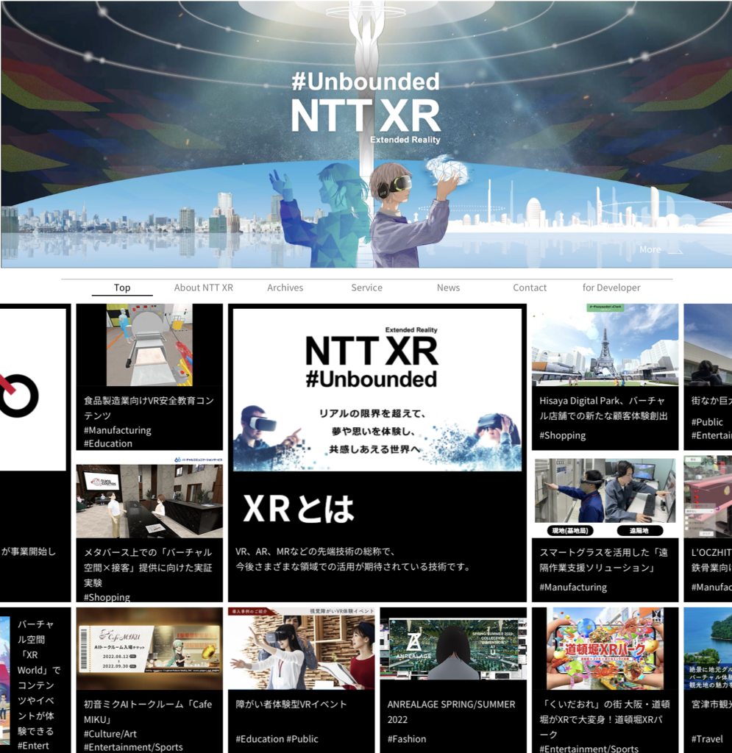This screenshot has width=732, height=753.
Task: Click the Hisaya Digital Park card title
Action: [x=604, y=408]
